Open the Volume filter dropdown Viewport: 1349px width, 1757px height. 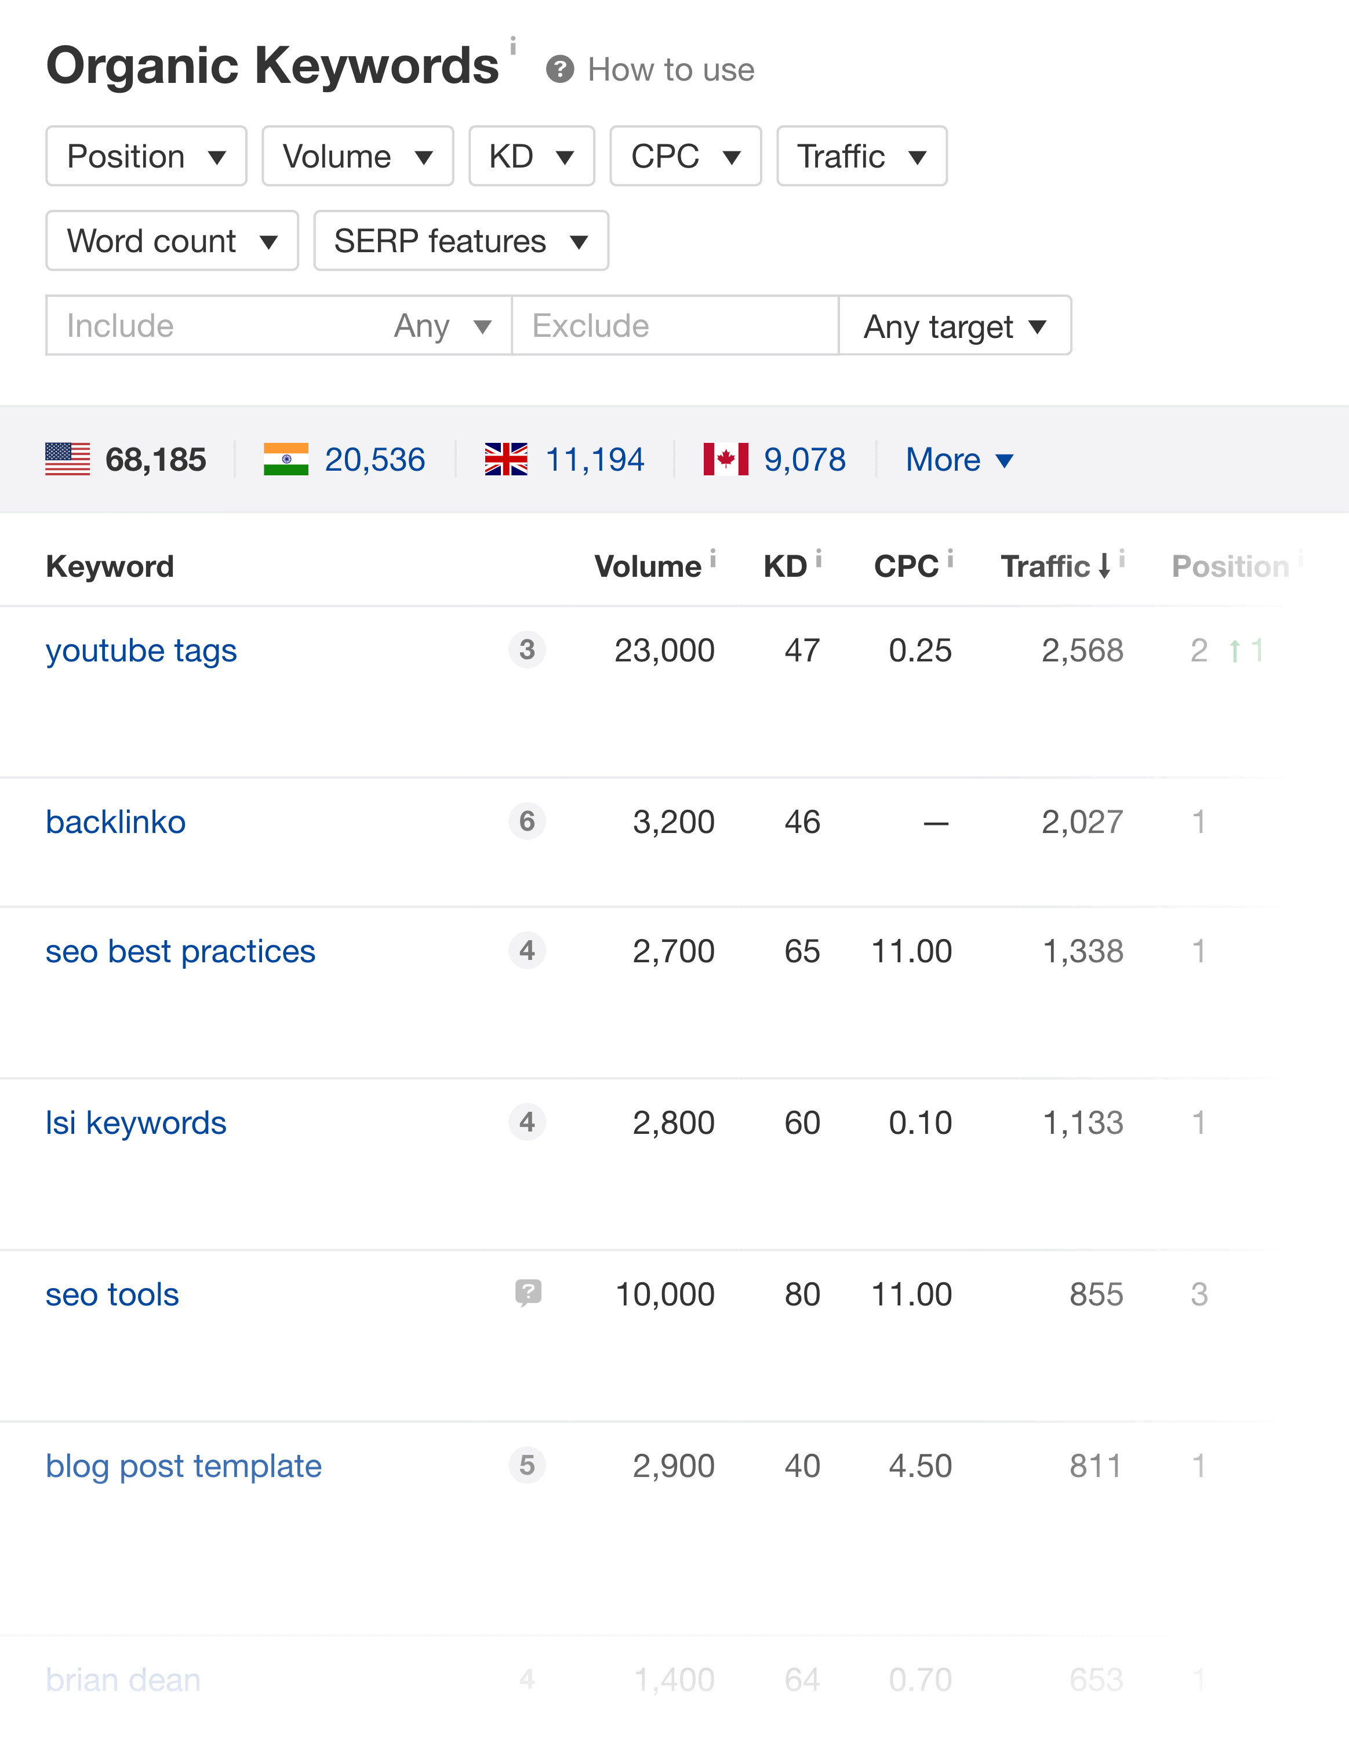(x=357, y=157)
